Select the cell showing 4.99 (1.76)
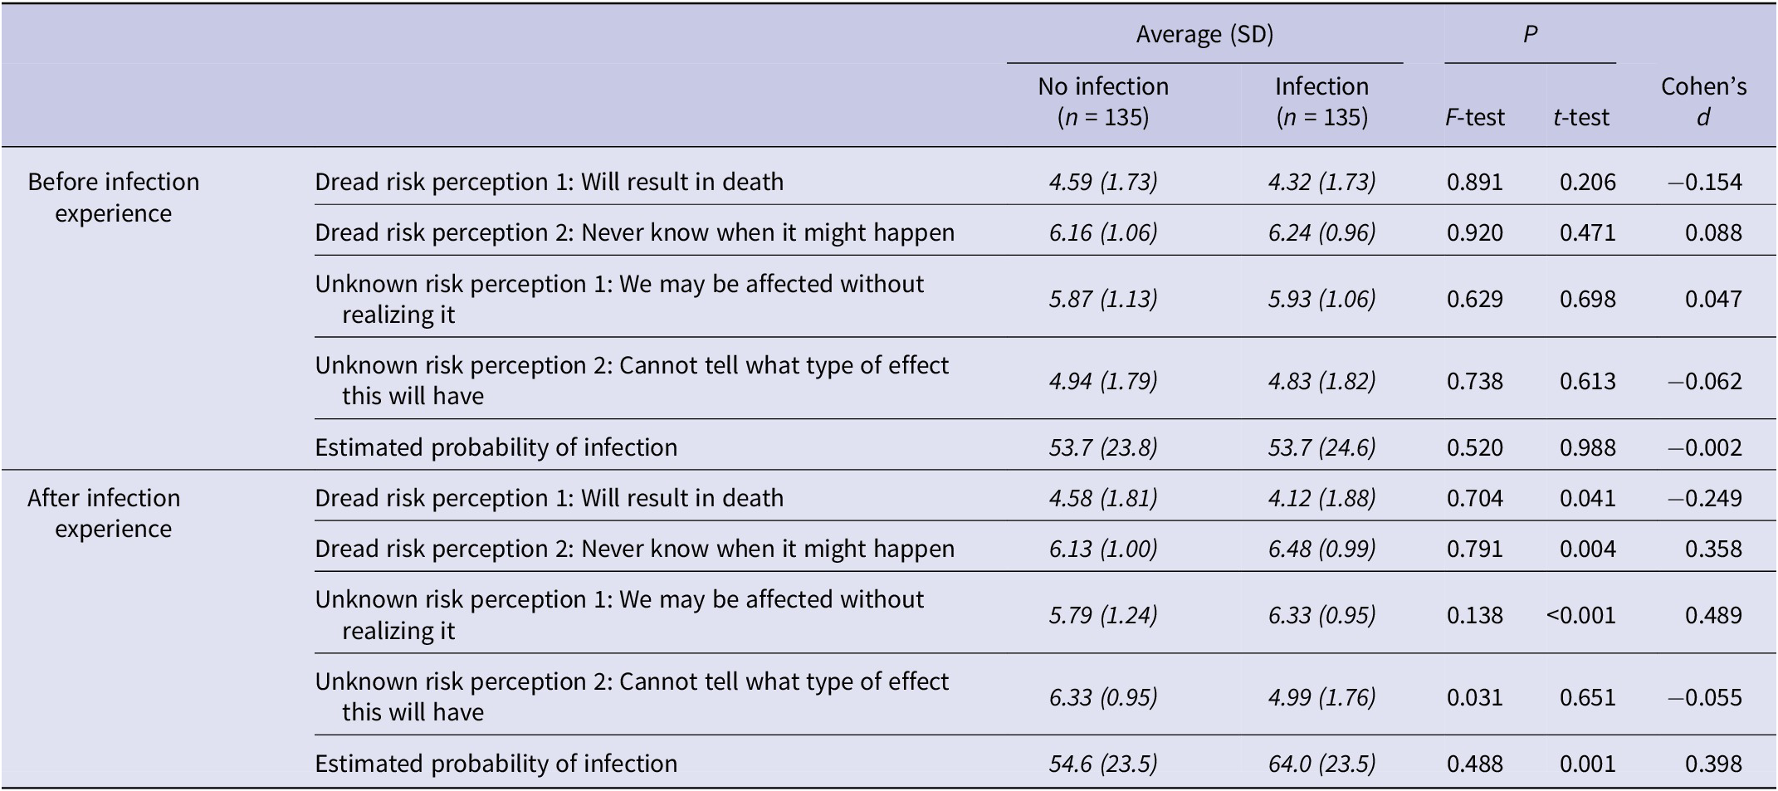The width and height of the screenshot is (1778, 791). (1321, 697)
